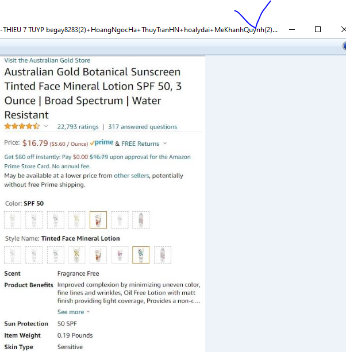Select the bottle-shaped seventh Color swatch

[x=141, y=220]
